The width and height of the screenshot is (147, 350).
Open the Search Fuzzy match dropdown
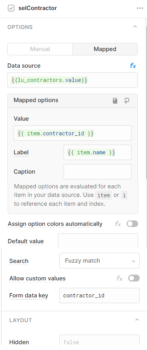tap(100, 261)
